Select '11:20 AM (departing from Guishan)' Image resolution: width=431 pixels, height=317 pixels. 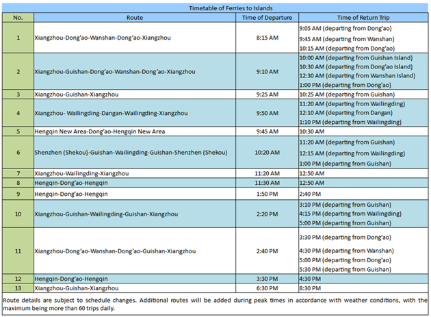(347, 142)
